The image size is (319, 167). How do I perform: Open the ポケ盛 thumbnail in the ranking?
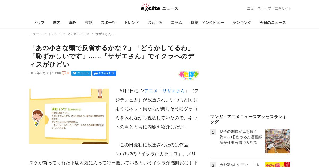click(278, 165)
